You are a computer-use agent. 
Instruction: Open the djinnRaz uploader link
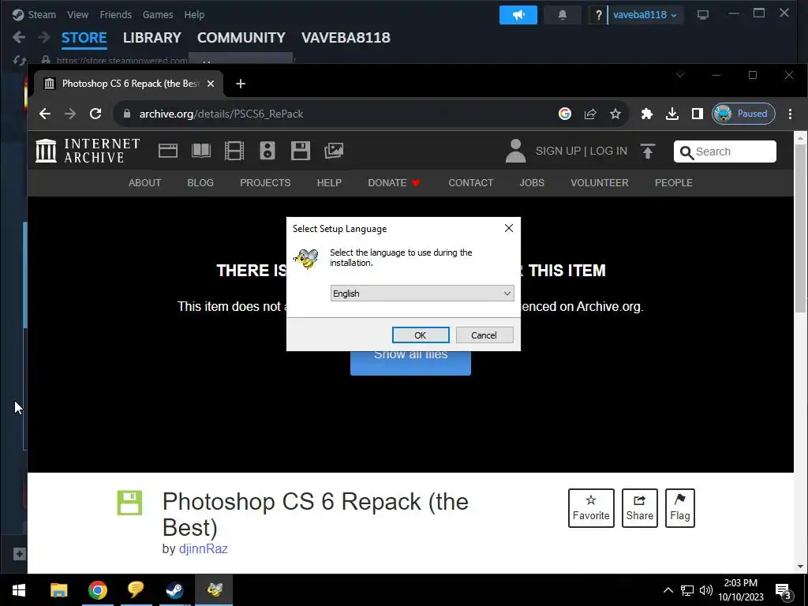[203, 549]
